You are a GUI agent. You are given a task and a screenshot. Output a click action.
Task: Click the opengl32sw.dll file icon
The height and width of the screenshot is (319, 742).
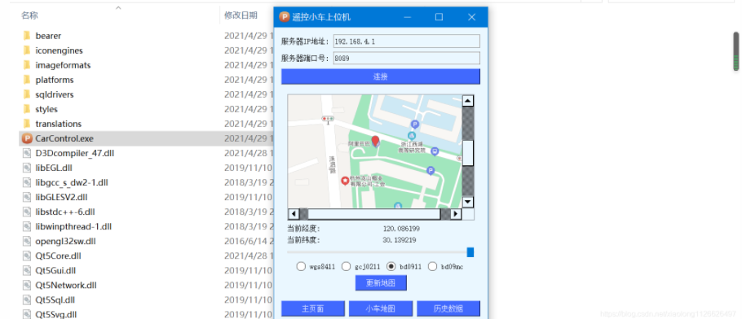click(27, 241)
